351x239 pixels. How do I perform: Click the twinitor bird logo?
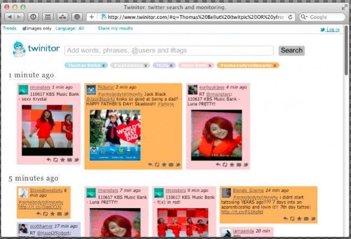click(x=18, y=49)
